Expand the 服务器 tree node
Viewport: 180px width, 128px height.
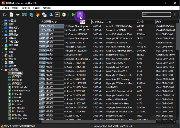[2, 31]
